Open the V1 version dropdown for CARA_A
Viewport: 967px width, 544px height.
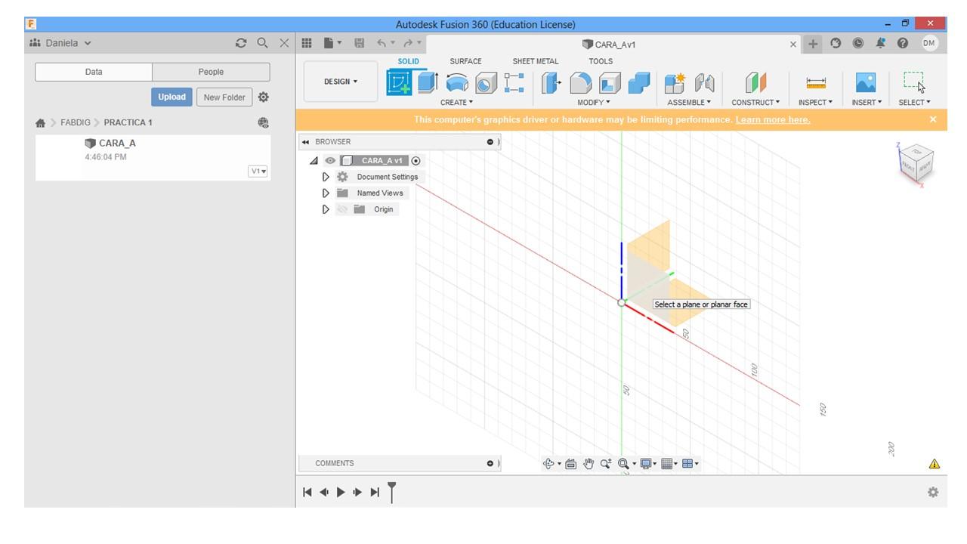(258, 172)
